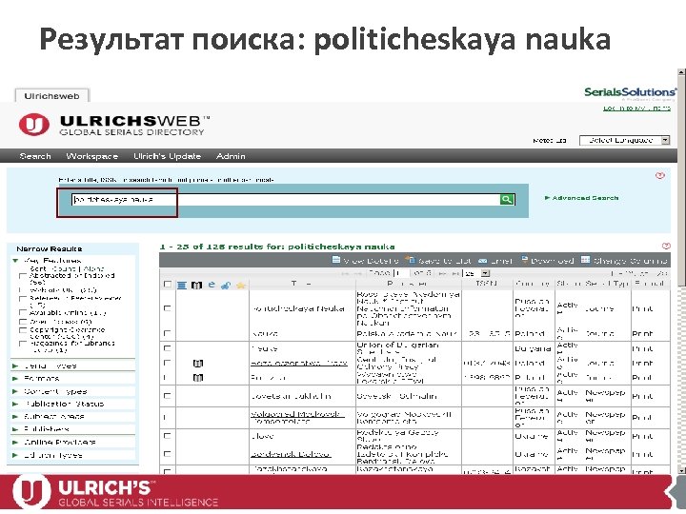
Task: Enable the Refereed / Peer-reviewed filter
Action: click(x=23, y=299)
